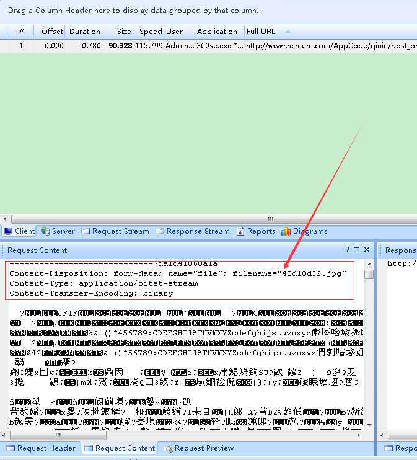The image size is (417, 460).
Task: Select the Request Content bottom tab
Action: click(120, 448)
